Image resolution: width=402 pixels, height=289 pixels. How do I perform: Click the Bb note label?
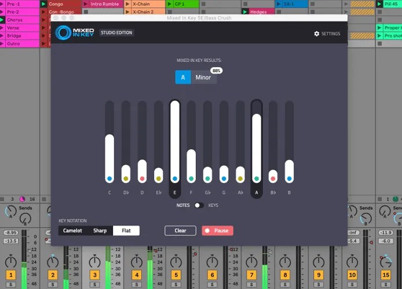pyautogui.click(x=273, y=192)
